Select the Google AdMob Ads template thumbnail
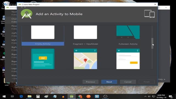Screen dimensions: 176x99 point(43,59)
